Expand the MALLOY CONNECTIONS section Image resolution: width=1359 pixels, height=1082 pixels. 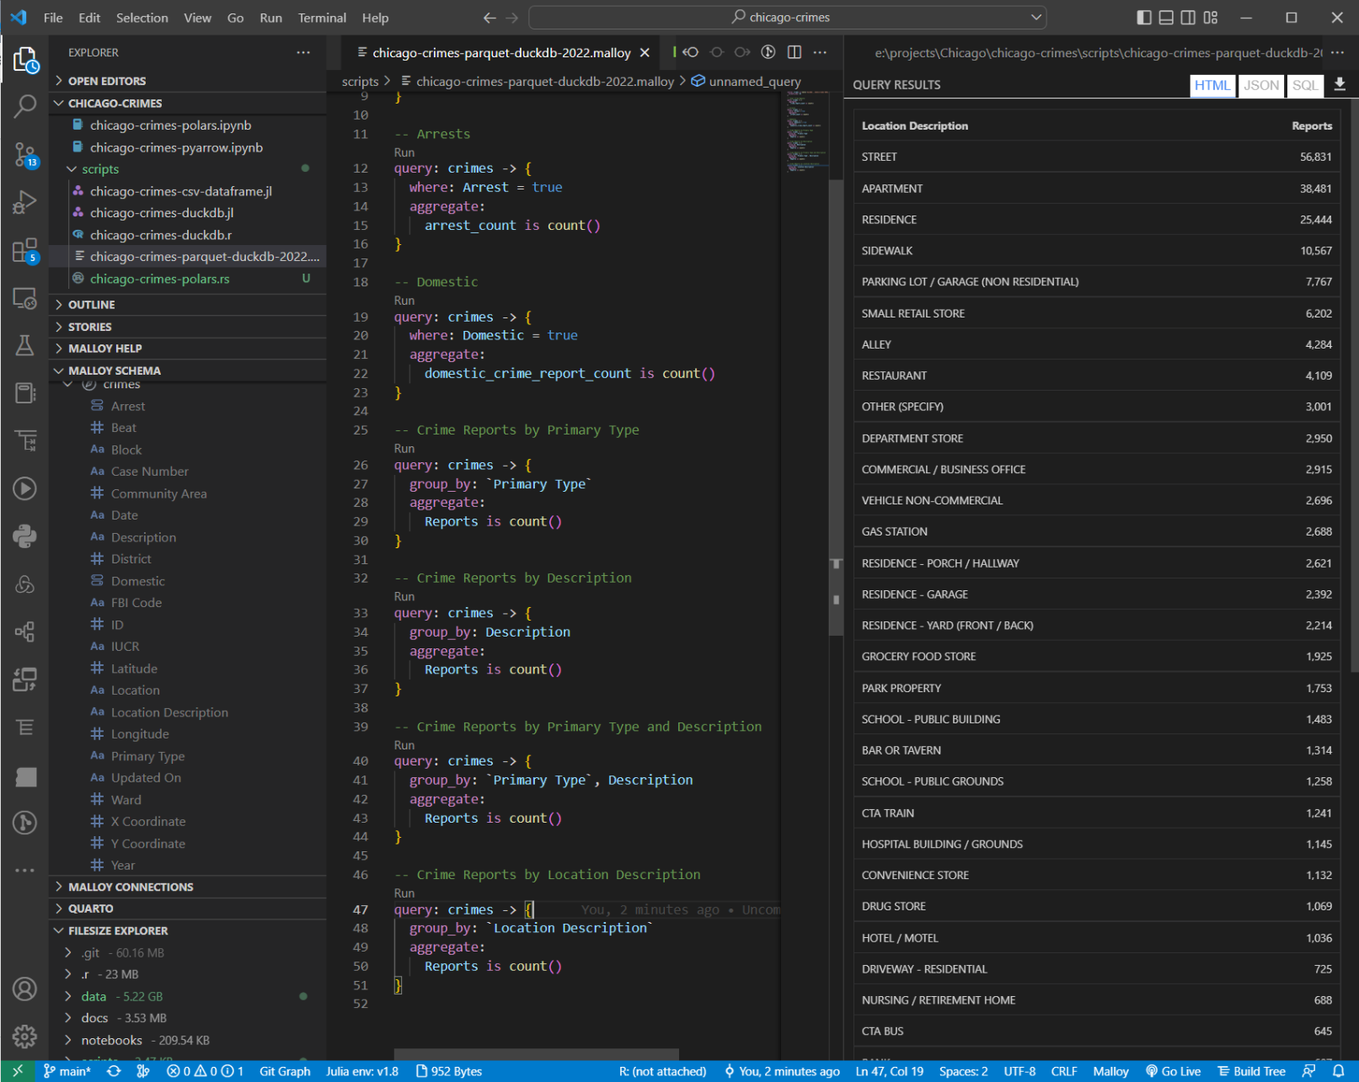click(131, 887)
